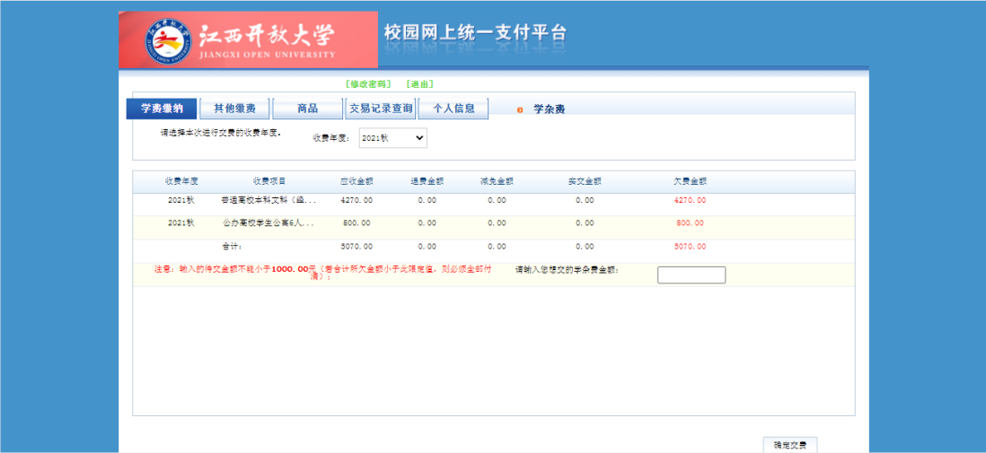Screen dimensions: 986x453
Task: Click the 收费项目 column header
Action: pos(269,180)
